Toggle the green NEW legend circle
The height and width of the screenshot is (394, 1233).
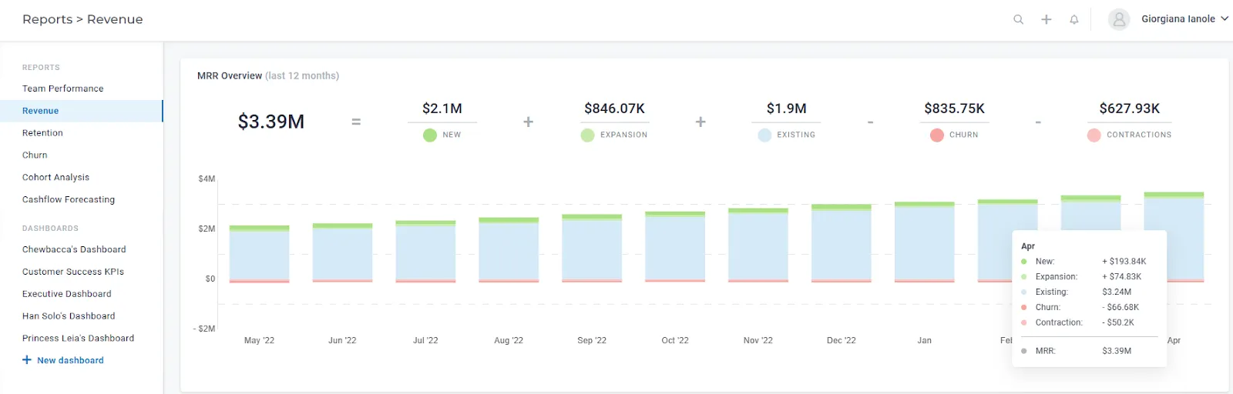pyautogui.click(x=430, y=135)
